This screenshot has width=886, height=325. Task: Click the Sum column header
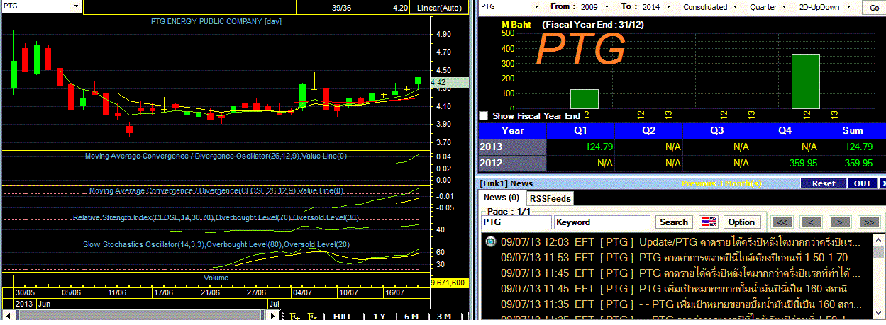tap(853, 130)
